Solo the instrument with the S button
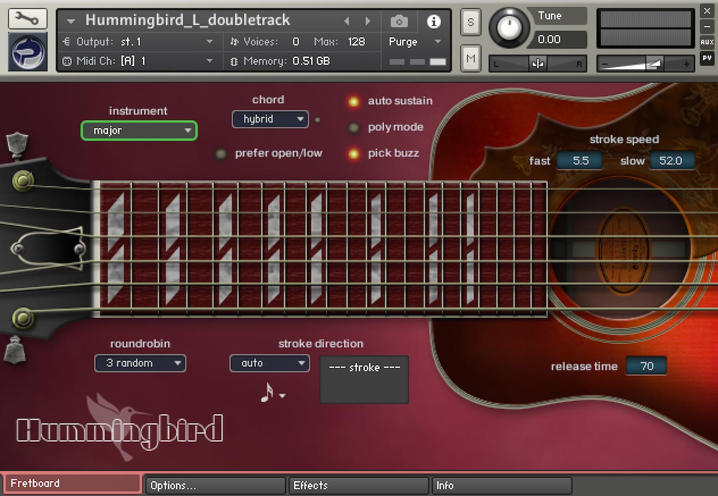This screenshot has height=496, width=718. tap(470, 23)
